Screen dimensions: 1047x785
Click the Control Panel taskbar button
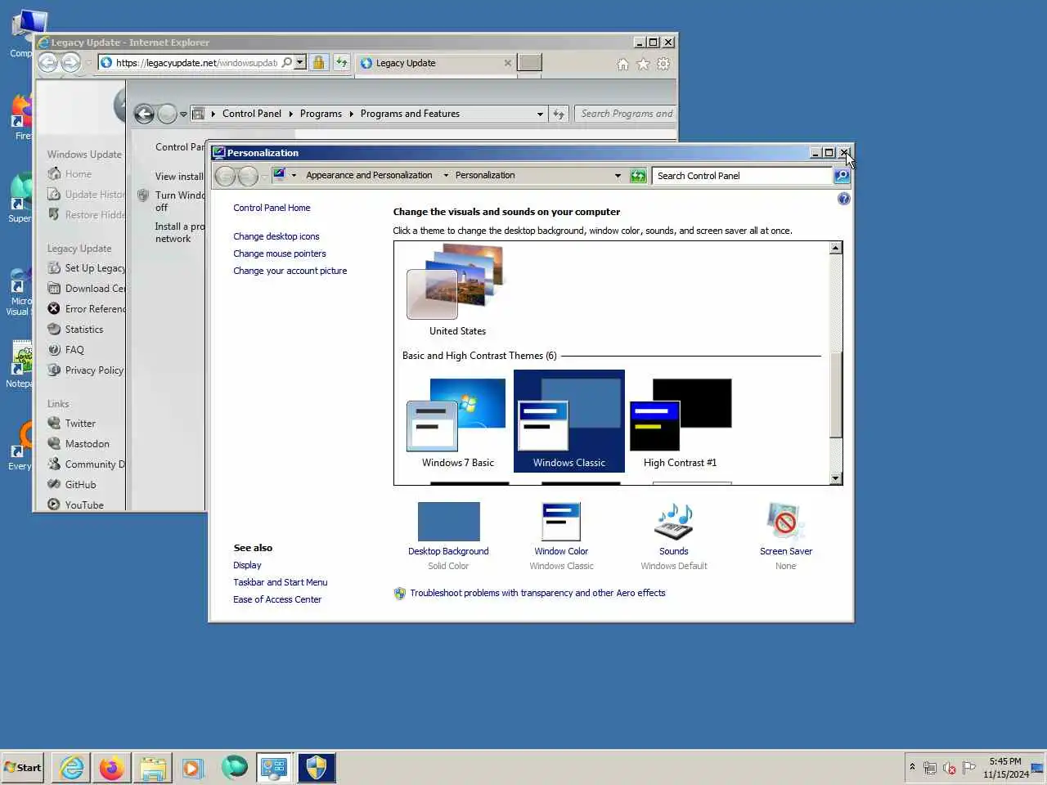coord(274,768)
